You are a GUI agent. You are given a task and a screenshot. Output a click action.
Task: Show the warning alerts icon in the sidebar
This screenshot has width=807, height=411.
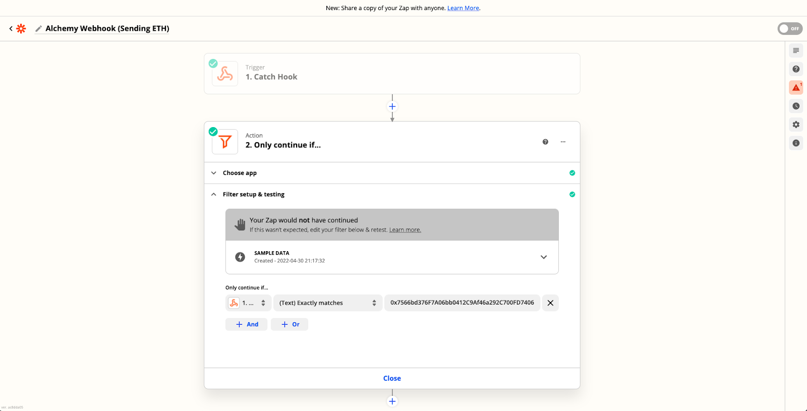pos(796,88)
